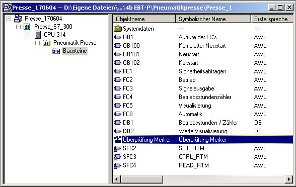The width and height of the screenshot is (296, 187).
Task: Click the OB1 block icon
Action: 118,37
